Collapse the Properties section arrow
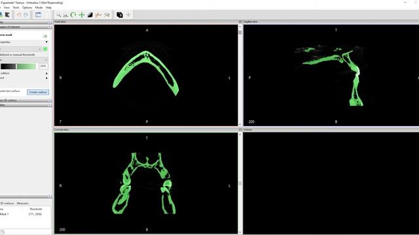Viewport: 419px width, 235px height. pyautogui.click(x=46, y=42)
